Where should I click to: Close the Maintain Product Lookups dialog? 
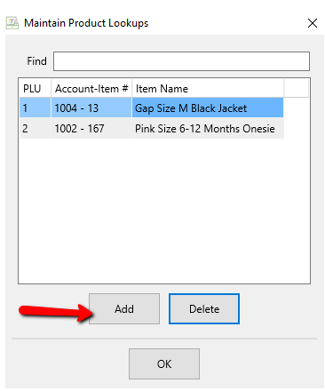point(313,23)
